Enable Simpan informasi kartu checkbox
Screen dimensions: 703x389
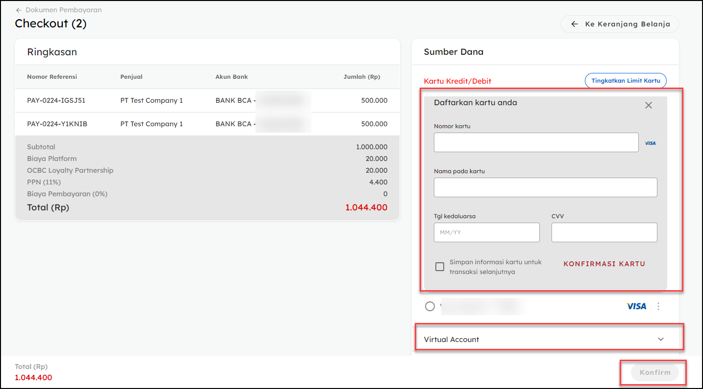pyautogui.click(x=440, y=267)
